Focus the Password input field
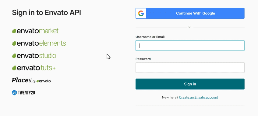The width and height of the screenshot is (258, 116). click(x=190, y=68)
